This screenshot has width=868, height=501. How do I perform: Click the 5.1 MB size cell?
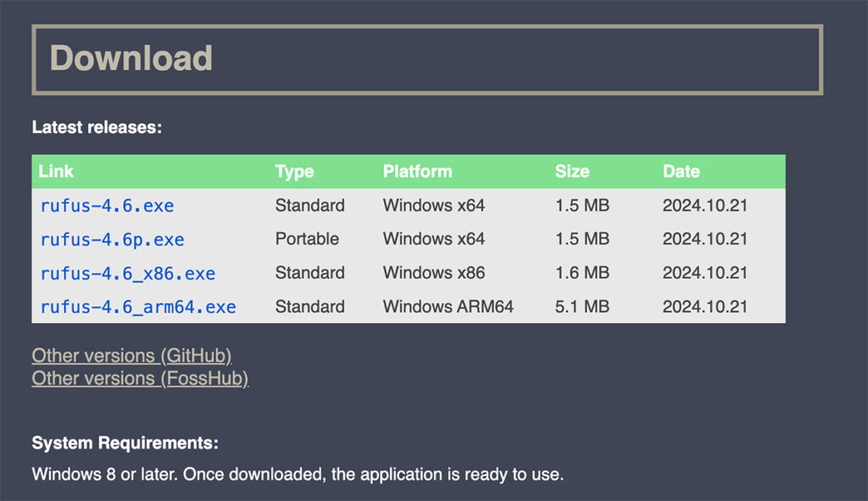tap(581, 307)
